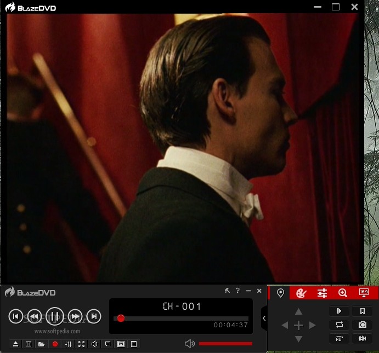
Task: Switch to full screen mode
Action: [82, 344]
